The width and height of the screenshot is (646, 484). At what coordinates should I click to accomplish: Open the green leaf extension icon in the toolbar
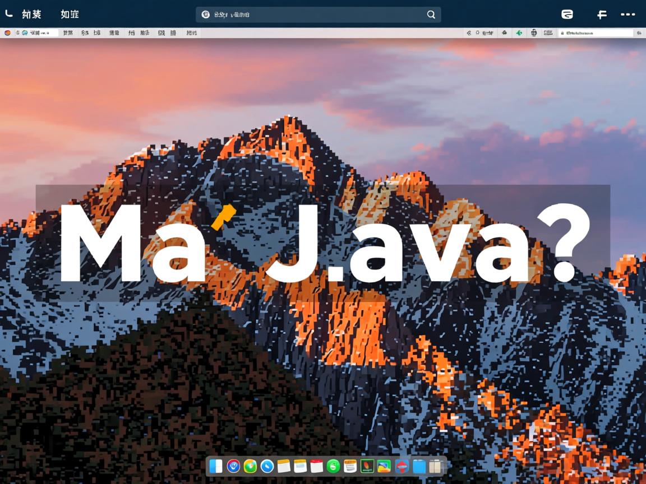[519, 32]
